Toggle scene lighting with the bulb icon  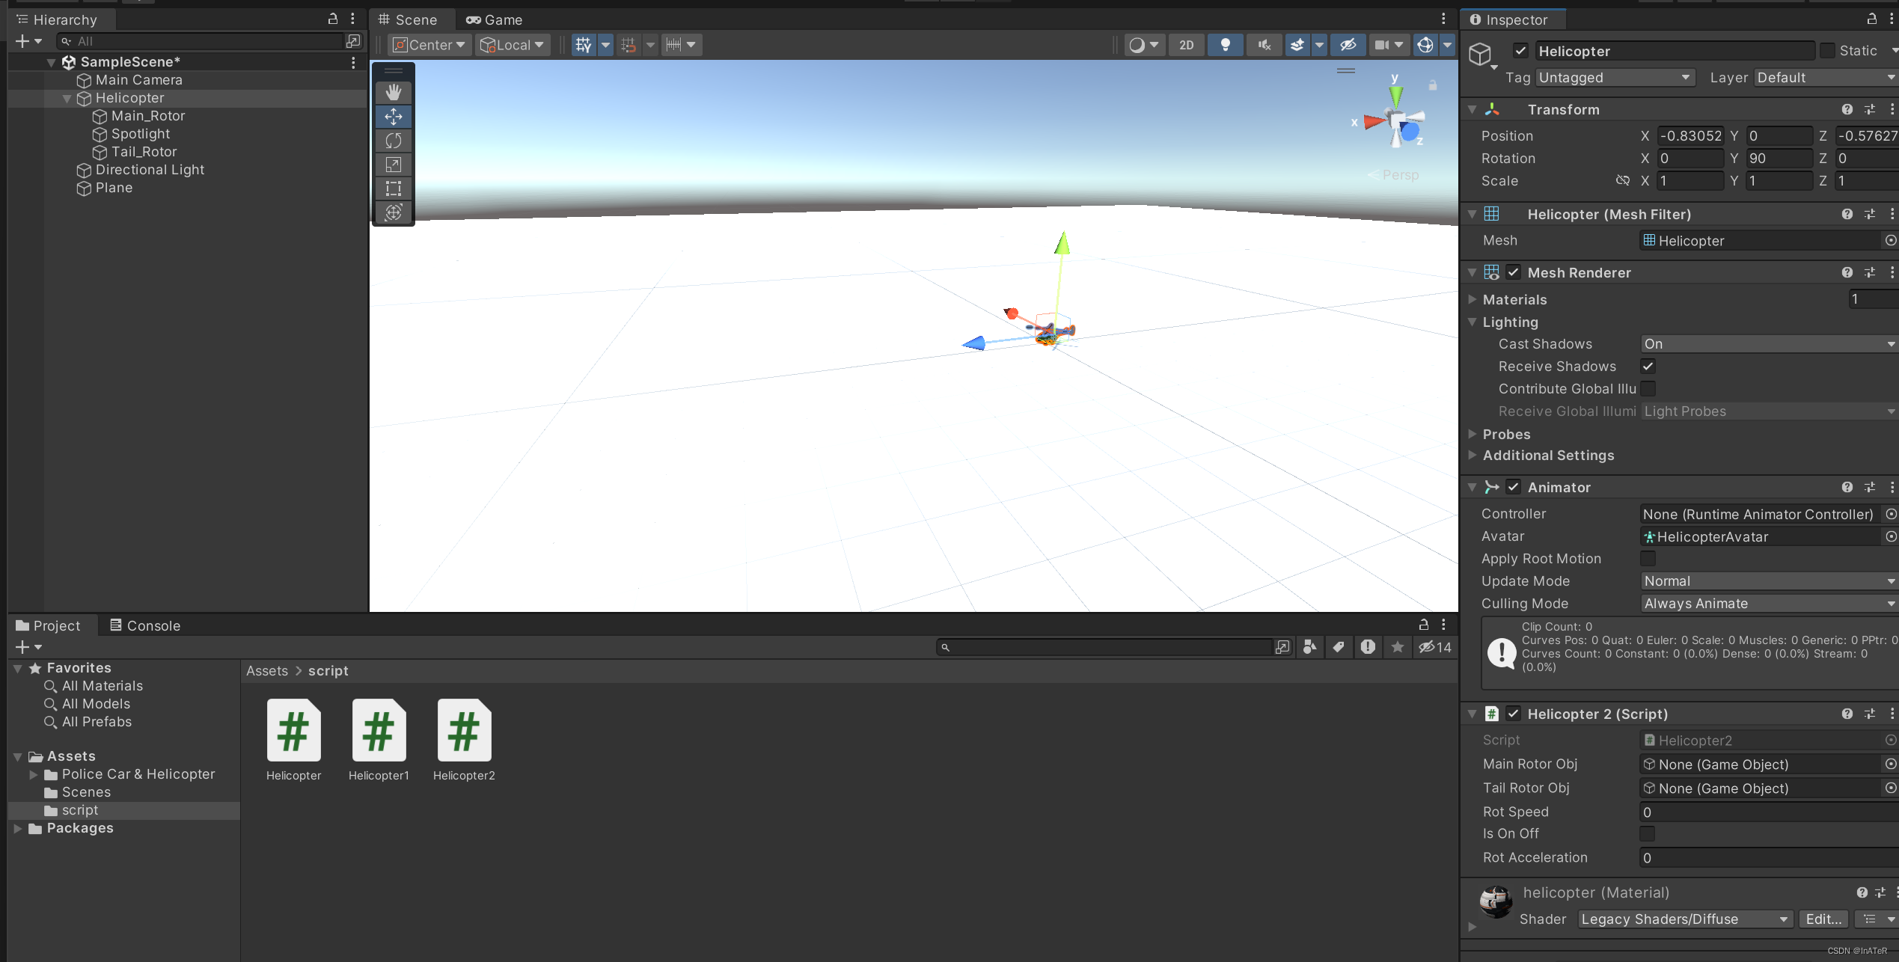1225,44
